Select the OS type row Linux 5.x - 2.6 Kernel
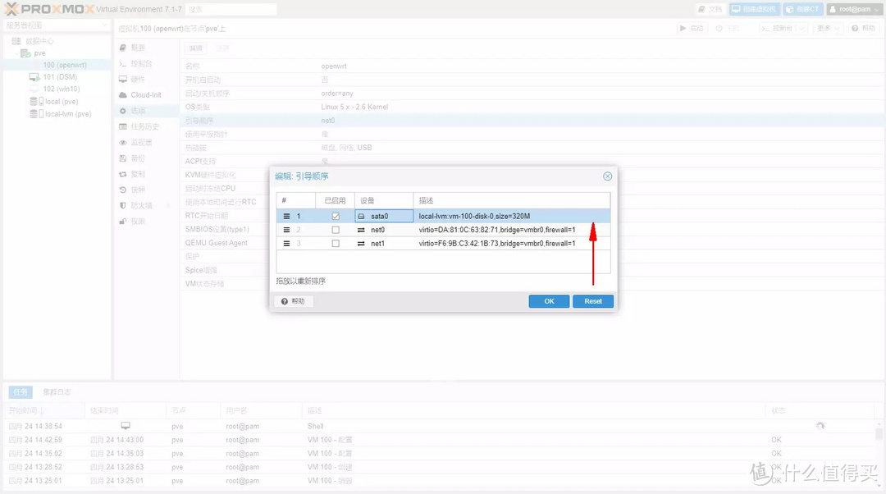 pos(532,107)
